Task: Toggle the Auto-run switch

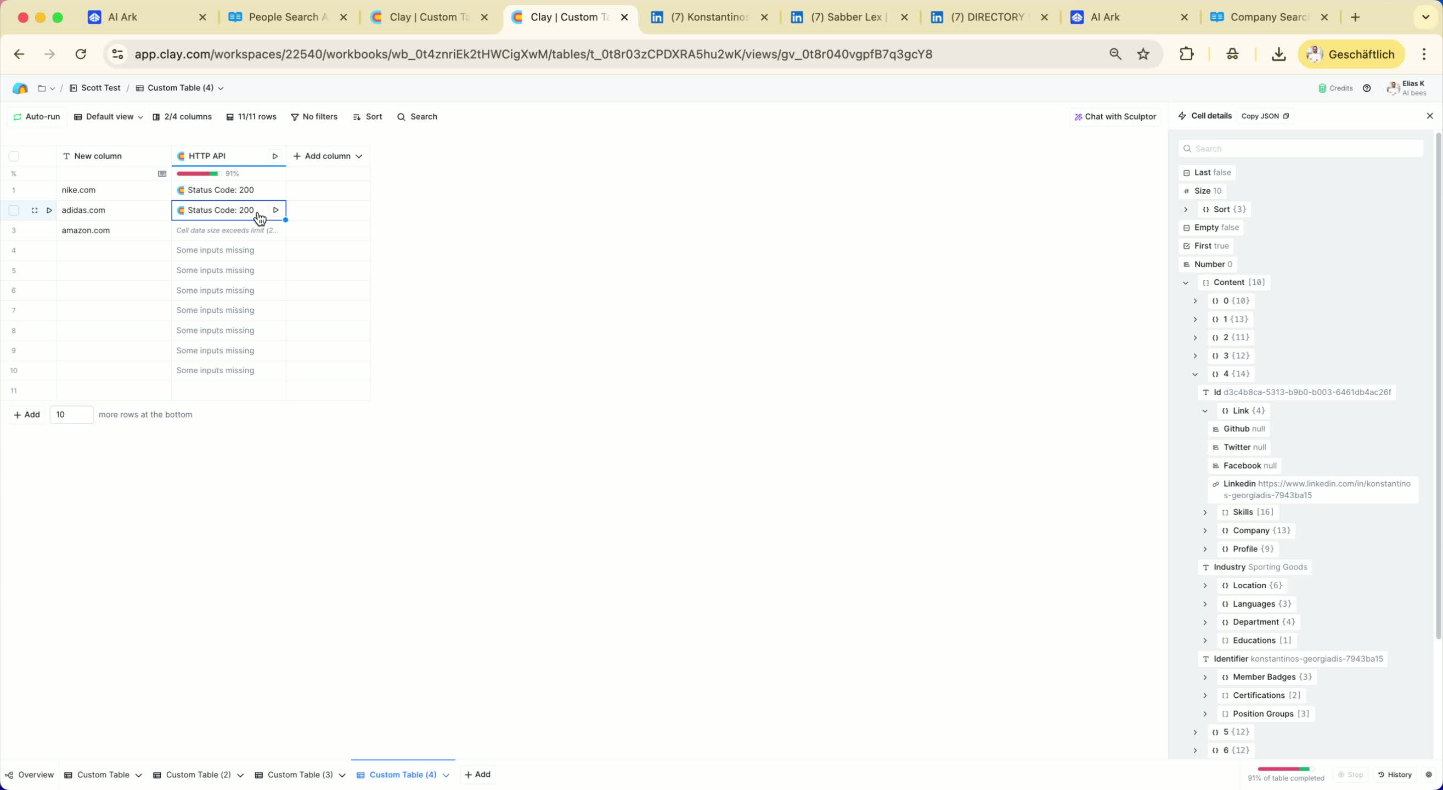Action: 36,116
